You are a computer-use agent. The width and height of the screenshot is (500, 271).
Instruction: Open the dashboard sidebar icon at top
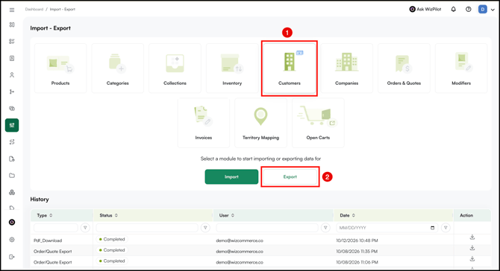pyautogui.click(x=12, y=25)
